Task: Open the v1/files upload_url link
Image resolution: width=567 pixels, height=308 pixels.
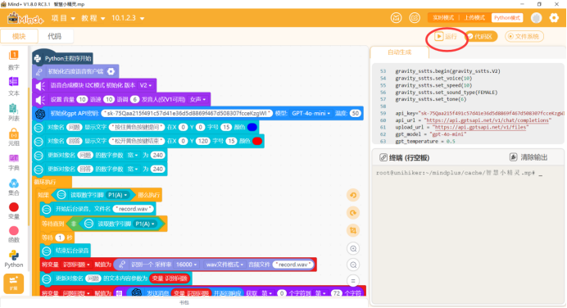Action: (481, 127)
